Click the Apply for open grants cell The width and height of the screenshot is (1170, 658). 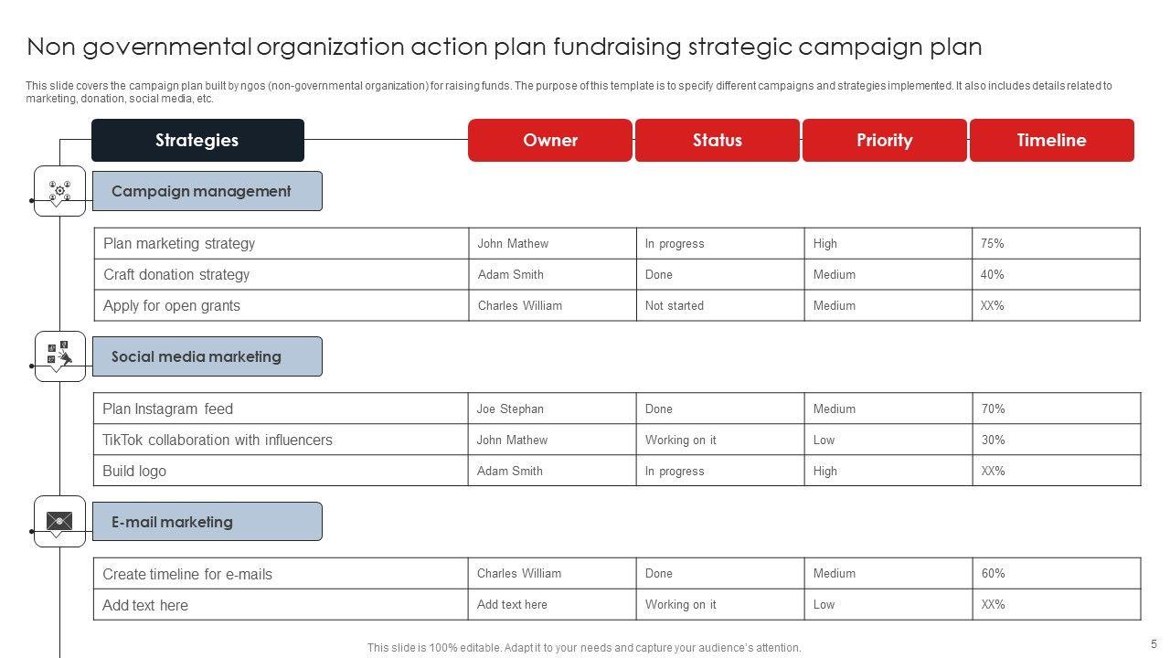coord(172,305)
